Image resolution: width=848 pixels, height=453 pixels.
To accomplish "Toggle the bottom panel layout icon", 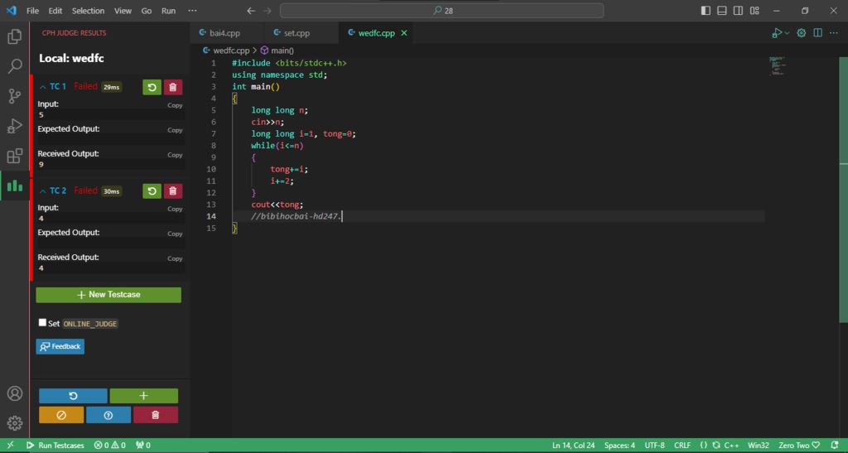I will pos(722,11).
